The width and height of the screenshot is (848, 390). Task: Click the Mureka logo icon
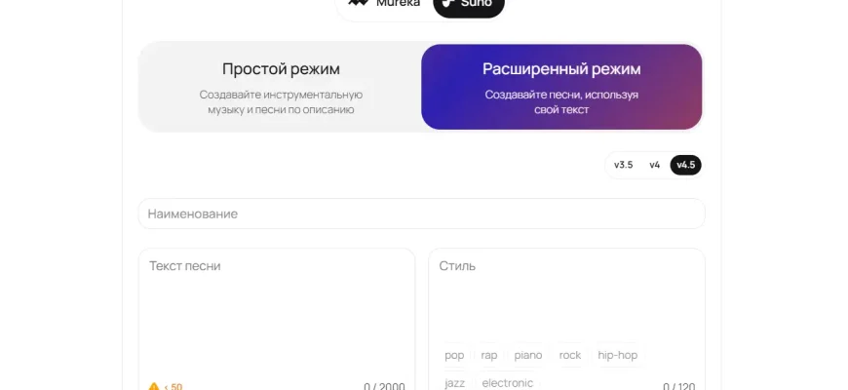pyautogui.click(x=358, y=4)
